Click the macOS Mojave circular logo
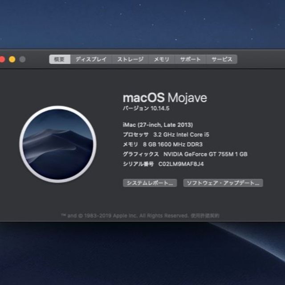 click(x=58, y=144)
